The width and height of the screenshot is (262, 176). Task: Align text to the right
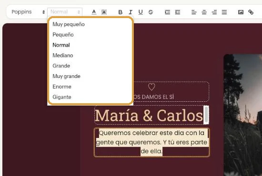tap(214, 12)
